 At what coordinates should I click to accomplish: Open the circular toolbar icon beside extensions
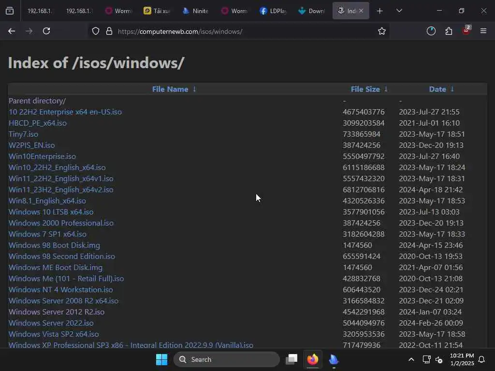click(431, 31)
